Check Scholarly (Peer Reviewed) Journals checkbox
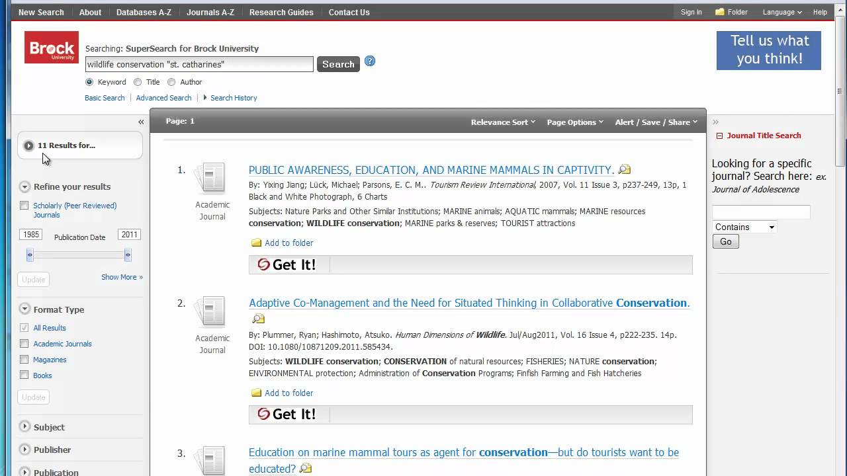Screen dimensions: 847x476 (x=24, y=206)
